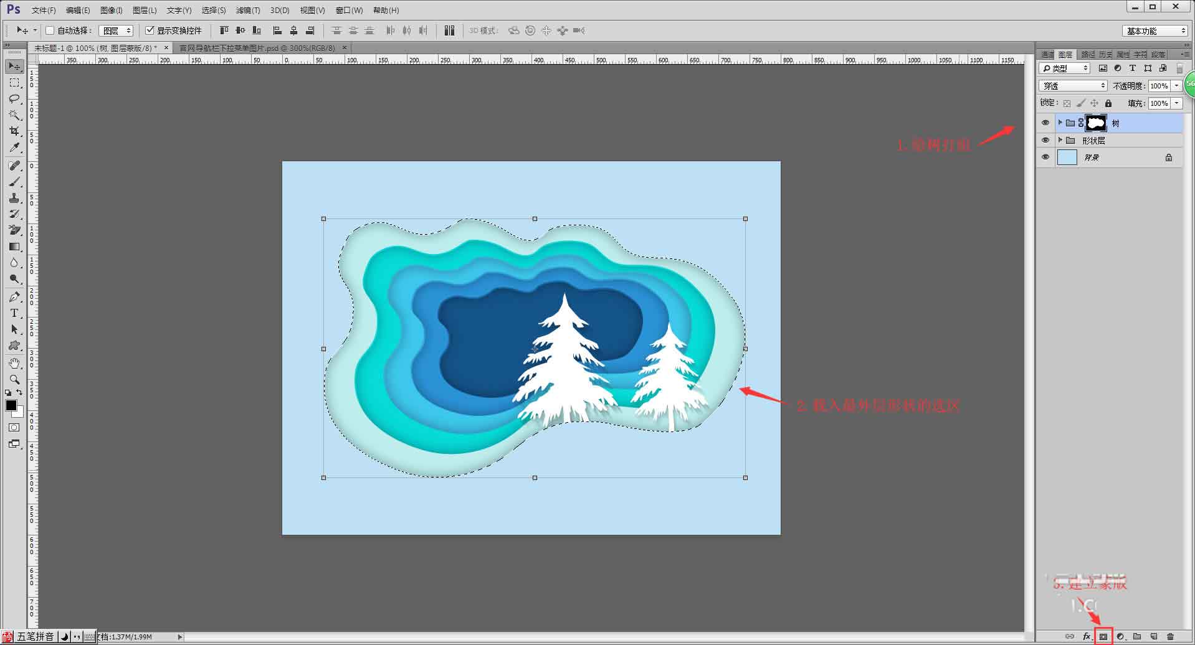
Task: Open the 基本功能 workspace dropdown
Action: (1156, 31)
